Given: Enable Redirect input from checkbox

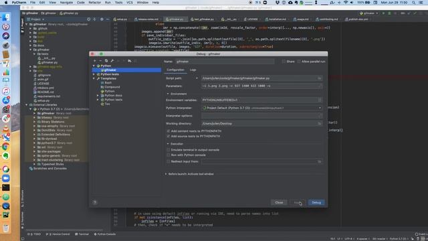Looking at the screenshot, I should (168, 161).
